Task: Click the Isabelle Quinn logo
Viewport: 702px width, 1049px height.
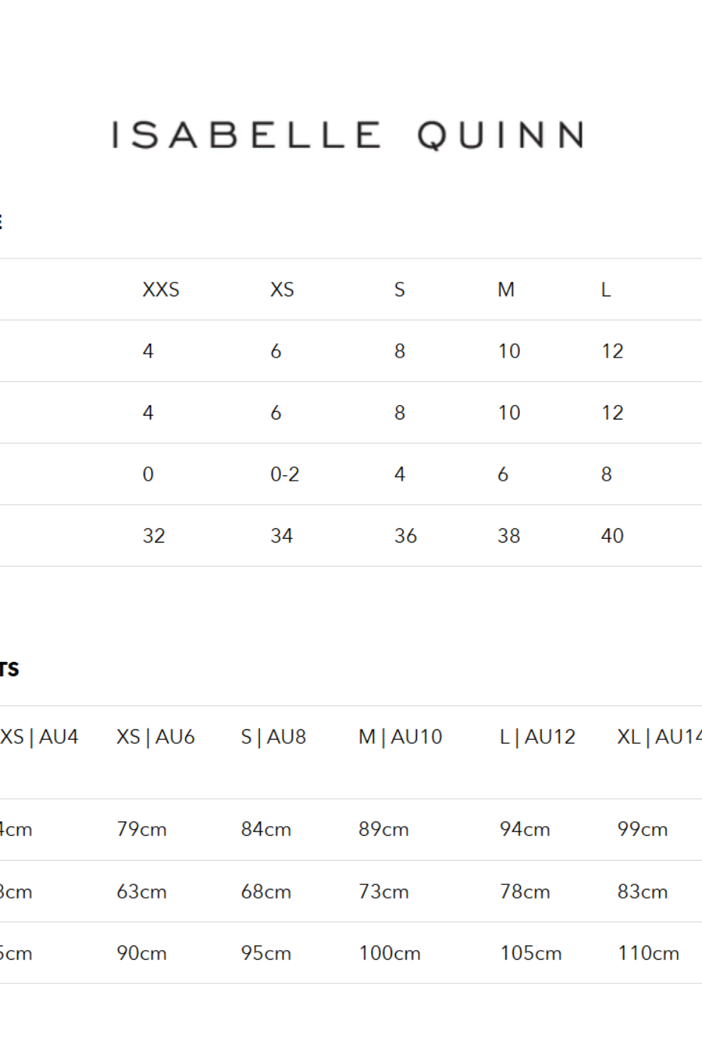Action: 348,135
